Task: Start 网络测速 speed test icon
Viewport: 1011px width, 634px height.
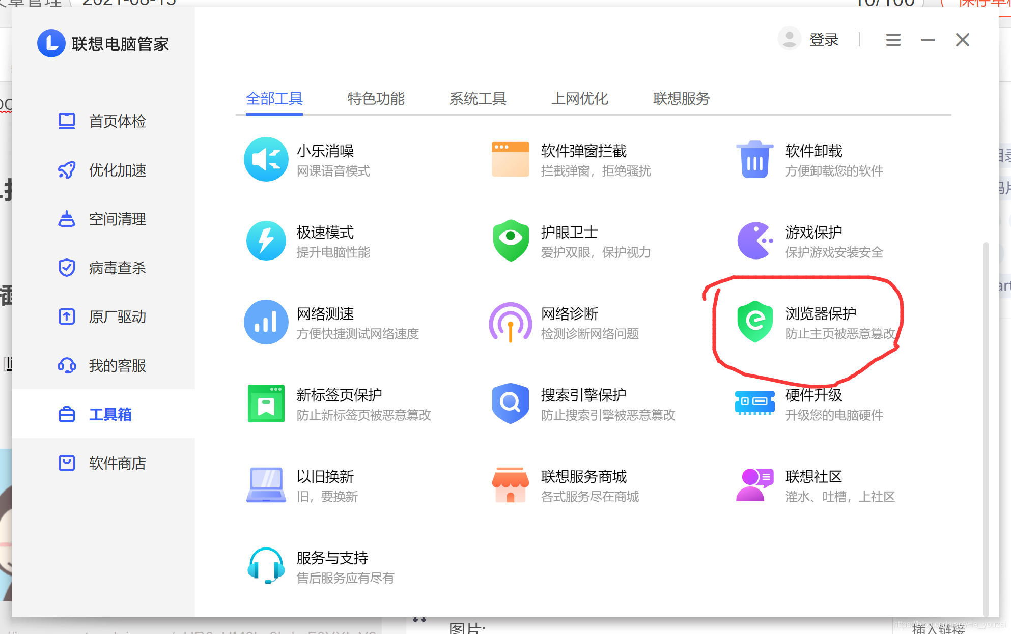Action: click(x=266, y=322)
